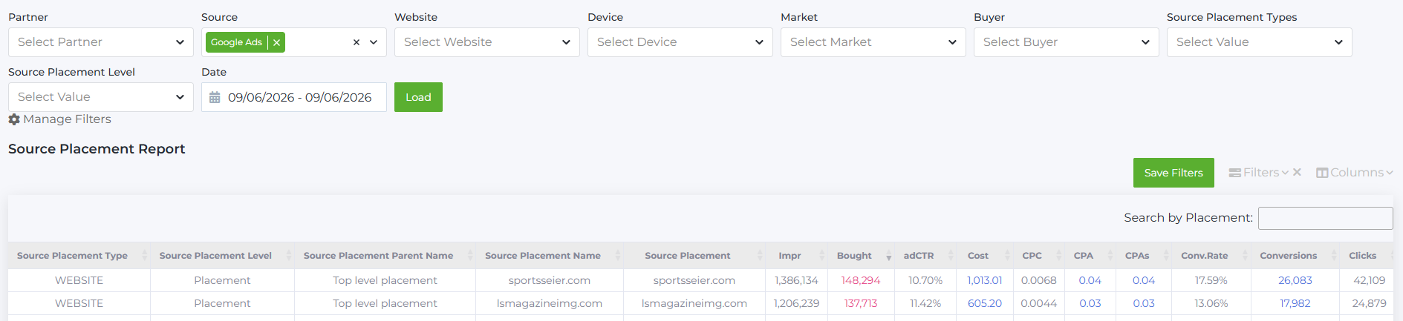
Task: Open Source Placement Level dropdown
Action: [x=101, y=97]
